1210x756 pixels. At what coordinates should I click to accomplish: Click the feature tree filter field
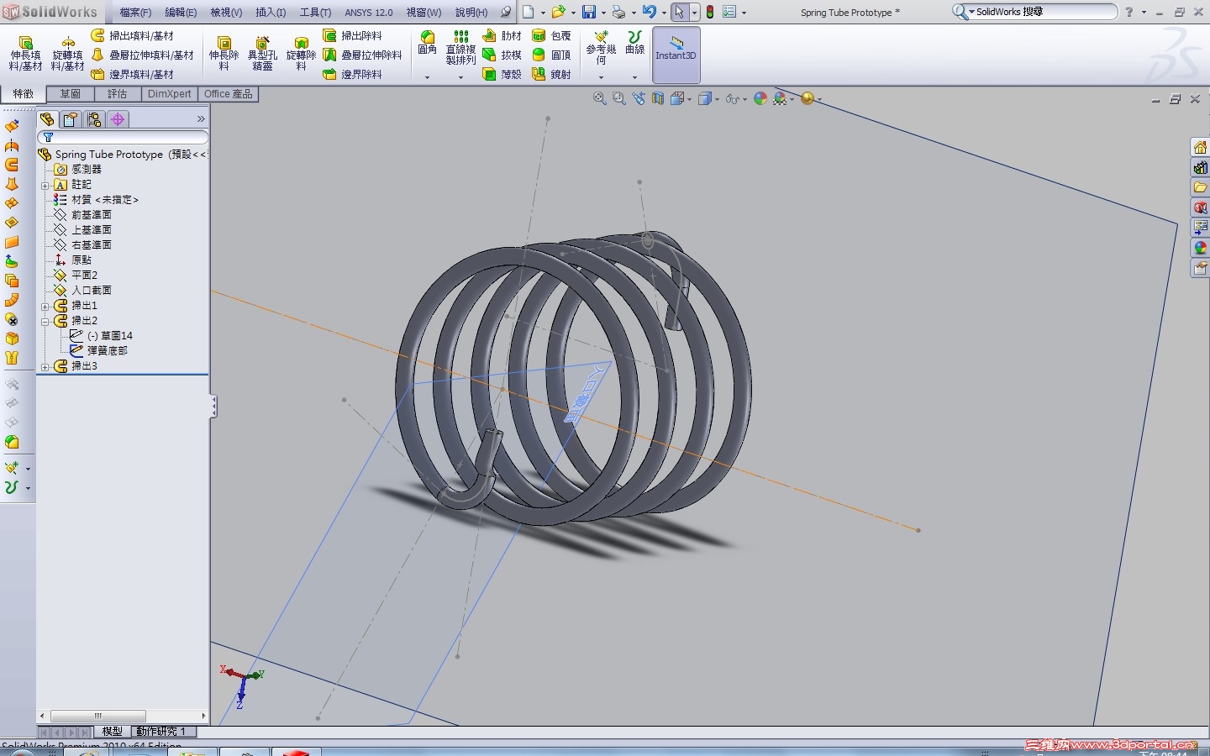pos(123,137)
